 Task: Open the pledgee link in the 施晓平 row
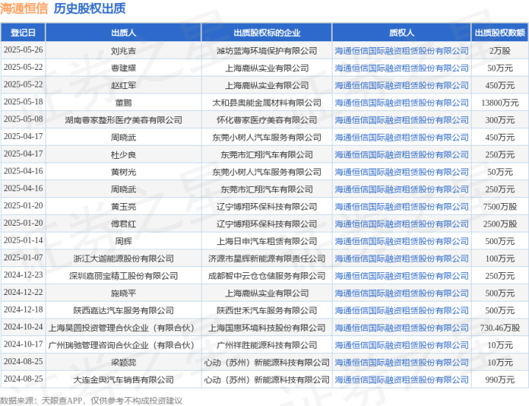click(x=402, y=293)
